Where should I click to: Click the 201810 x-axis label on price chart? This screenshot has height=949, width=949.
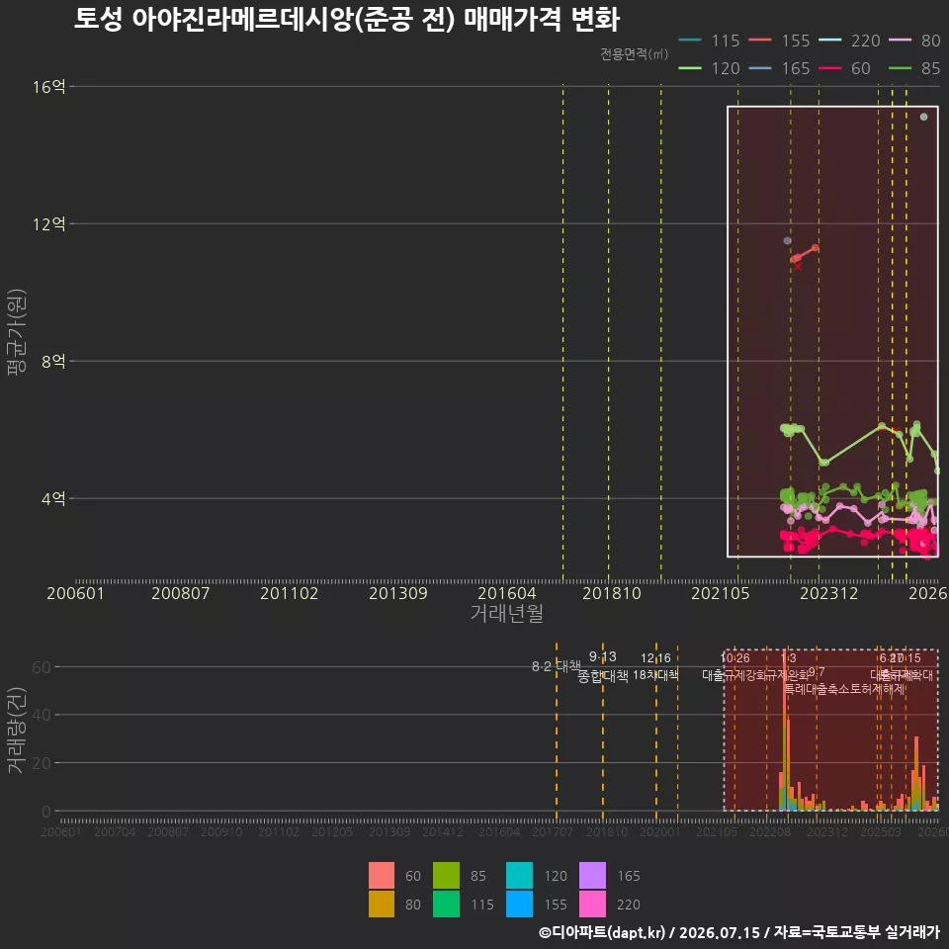tap(611, 593)
